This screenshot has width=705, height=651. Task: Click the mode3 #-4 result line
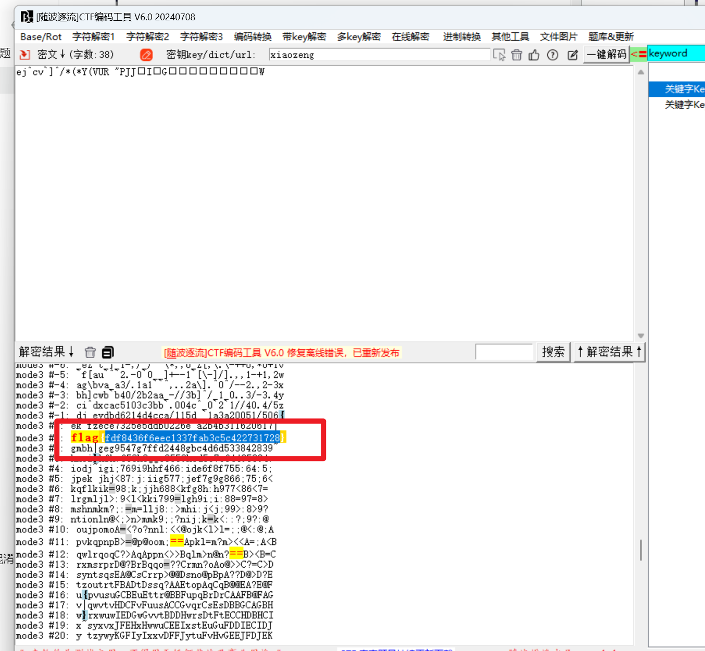pyautogui.click(x=150, y=386)
